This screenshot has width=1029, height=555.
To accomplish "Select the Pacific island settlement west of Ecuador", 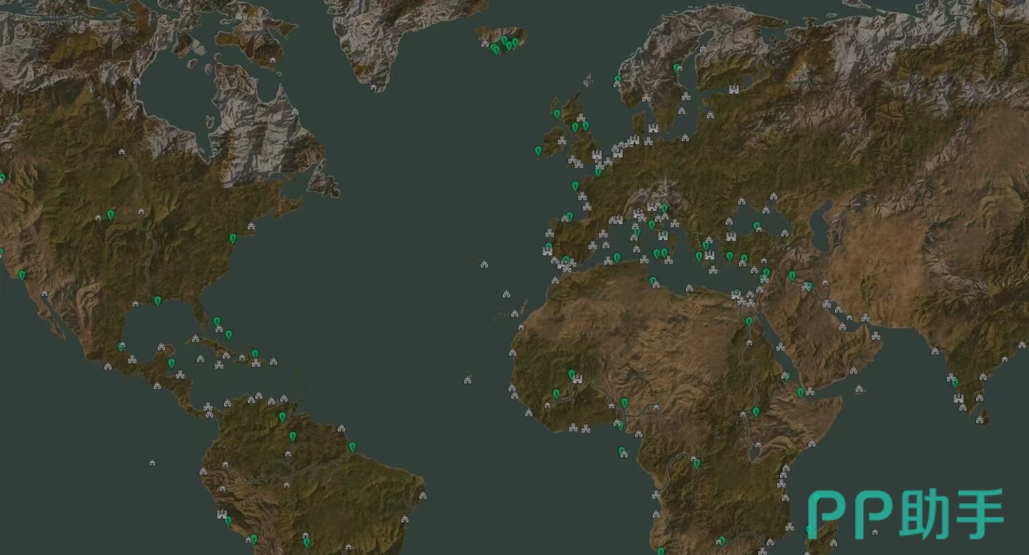I will tap(152, 462).
